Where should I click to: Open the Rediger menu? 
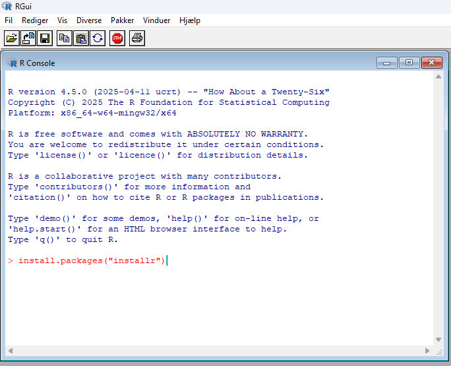pyautogui.click(x=35, y=20)
